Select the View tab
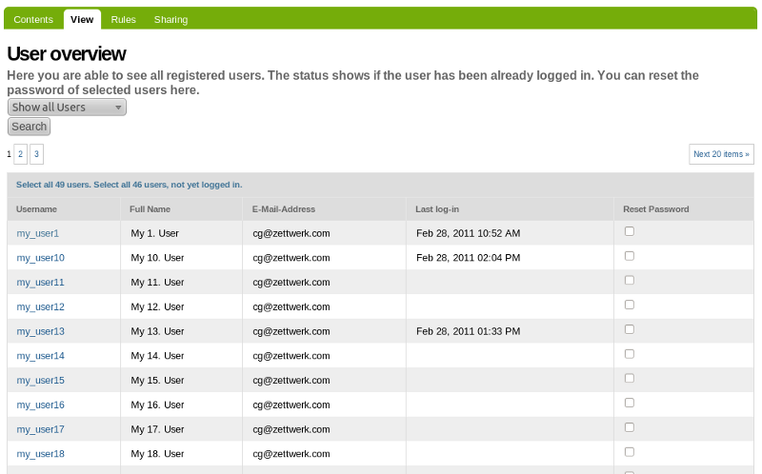Viewport: 762px width, 474px height. (82, 19)
